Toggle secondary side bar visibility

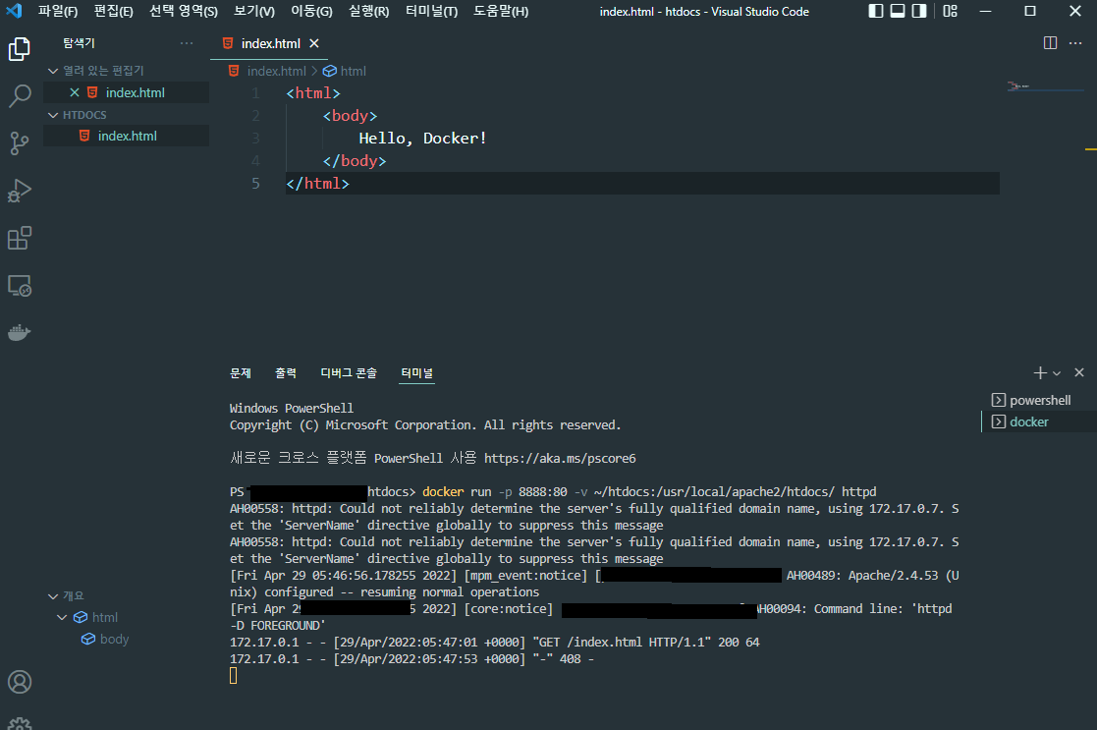pos(919,11)
